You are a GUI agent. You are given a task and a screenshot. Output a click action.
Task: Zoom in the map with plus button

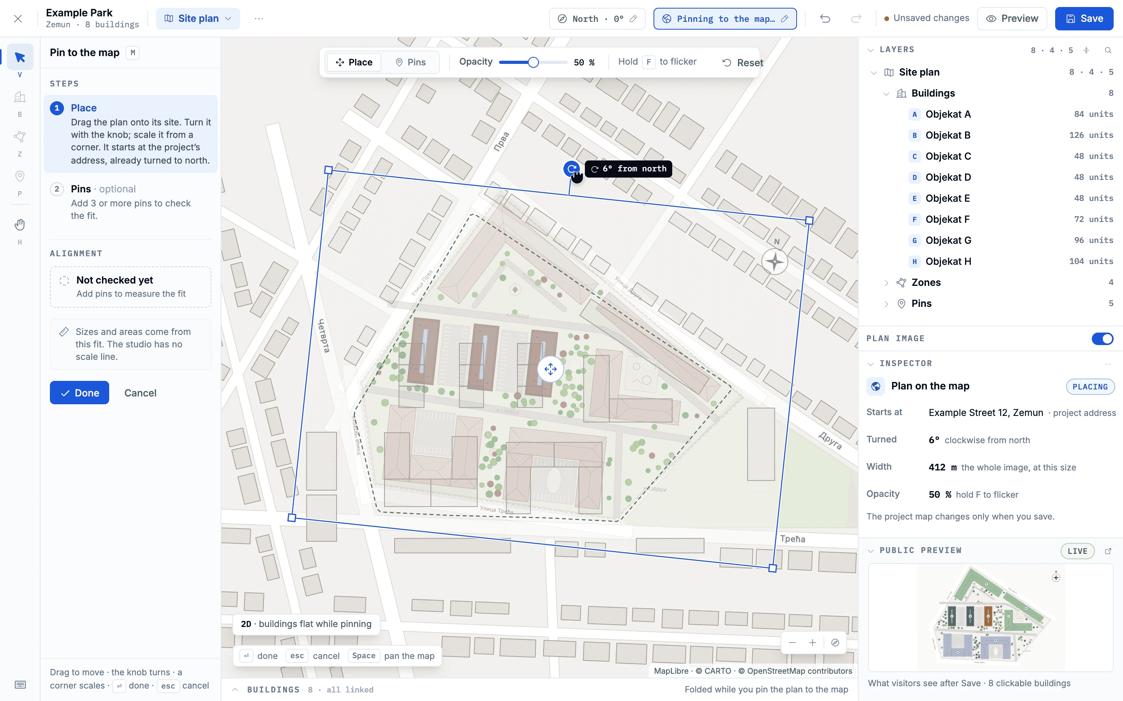pos(813,643)
